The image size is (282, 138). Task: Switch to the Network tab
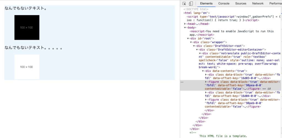pyautogui.click(x=258, y=3)
